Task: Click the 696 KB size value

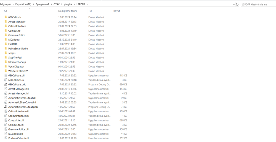Action: click(123, 84)
